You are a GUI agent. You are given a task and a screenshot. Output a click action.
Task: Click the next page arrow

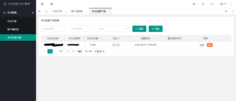pyautogui.click(x=56, y=51)
